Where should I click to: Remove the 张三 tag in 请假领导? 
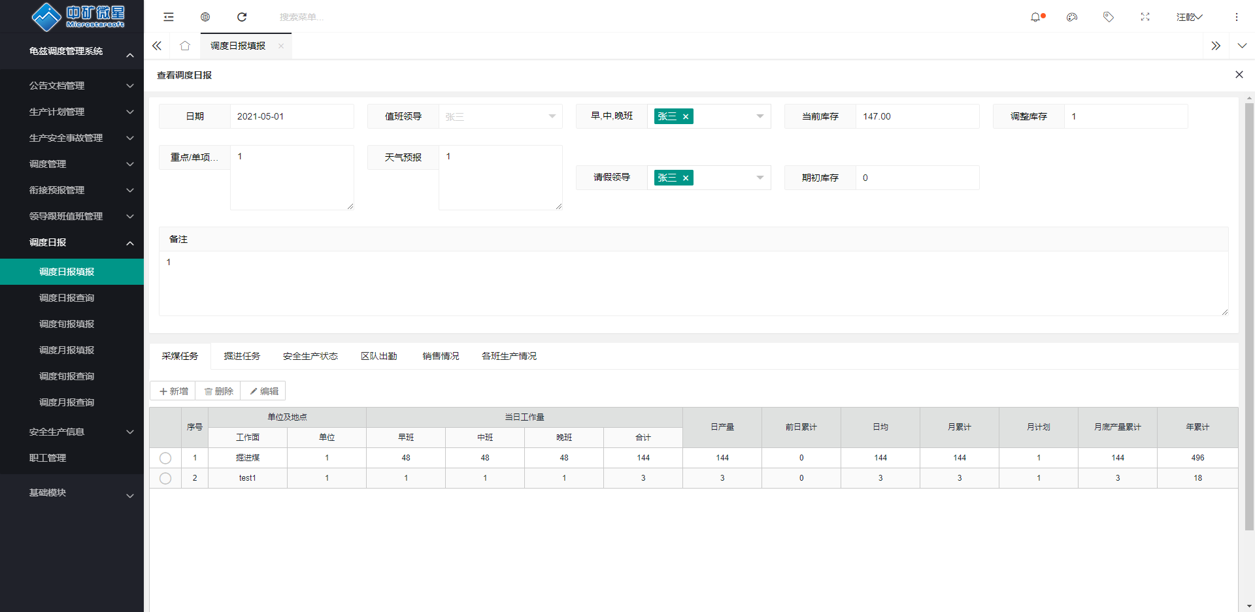coord(686,178)
